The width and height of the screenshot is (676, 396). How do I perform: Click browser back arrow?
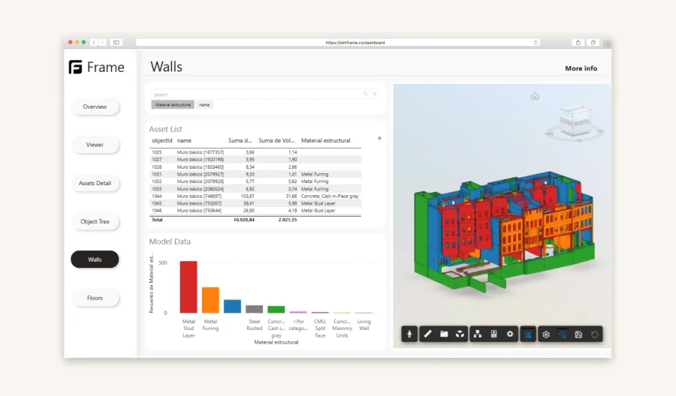(94, 42)
